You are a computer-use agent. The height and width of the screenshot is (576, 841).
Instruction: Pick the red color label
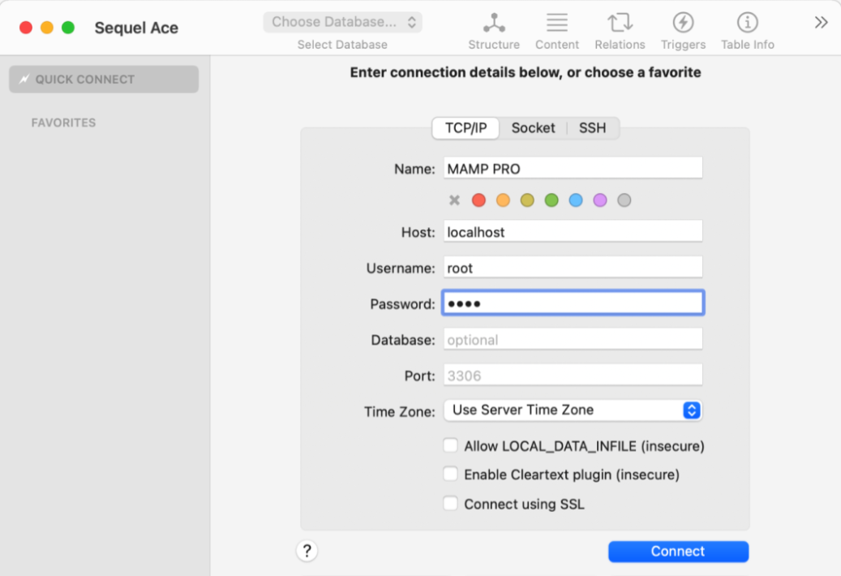click(x=478, y=200)
